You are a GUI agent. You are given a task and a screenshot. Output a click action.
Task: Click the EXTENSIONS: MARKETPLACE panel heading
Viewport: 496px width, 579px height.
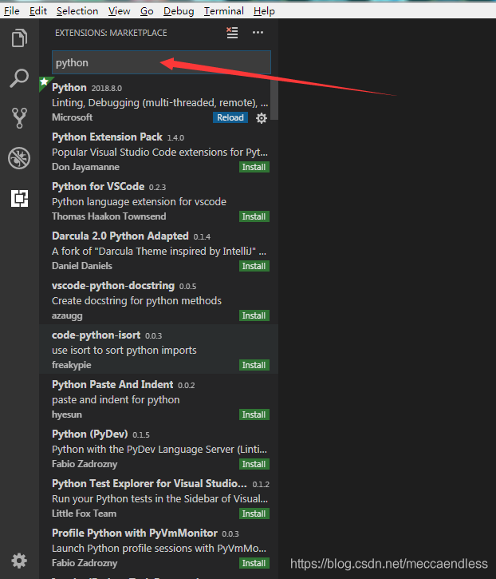pyautogui.click(x=111, y=33)
